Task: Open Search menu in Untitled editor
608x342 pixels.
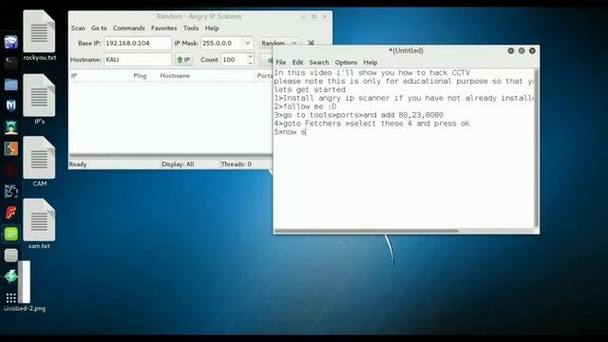Action: click(319, 63)
